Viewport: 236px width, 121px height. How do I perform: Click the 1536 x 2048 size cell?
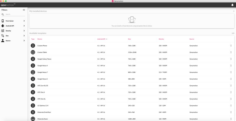pyautogui.click(x=132, y=52)
